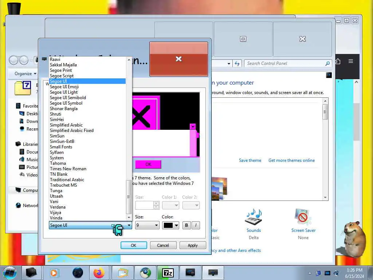Pick Traditional Arabic font
The image size is (373, 280).
pyautogui.click(x=87, y=180)
